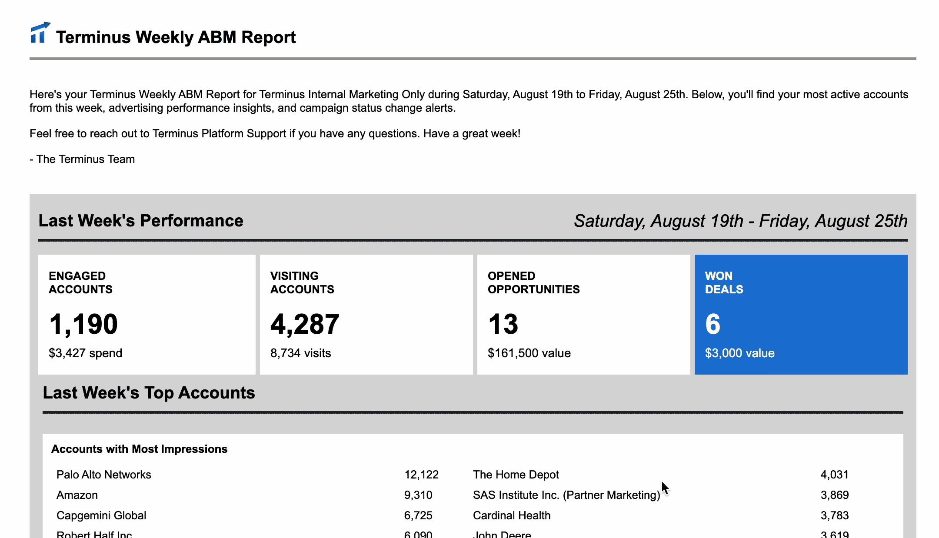Click the Last Week's Top Accounts heading
This screenshot has height=538, width=939.
(x=149, y=393)
